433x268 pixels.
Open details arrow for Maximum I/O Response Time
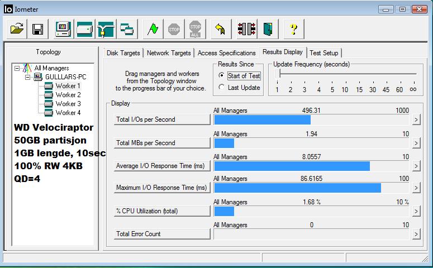pos(416,188)
